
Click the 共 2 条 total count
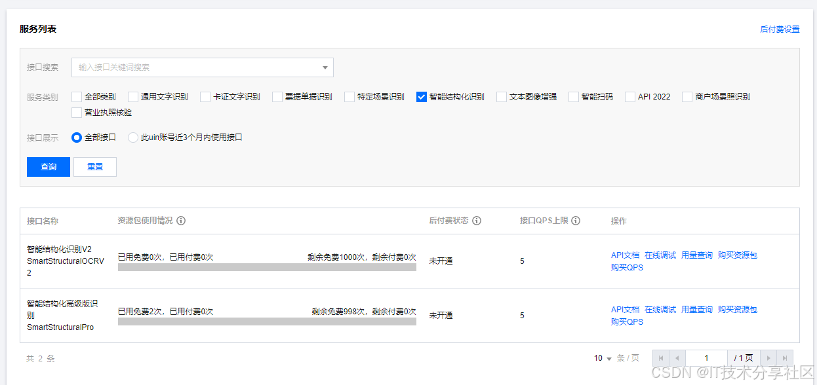pyautogui.click(x=41, y=359)
